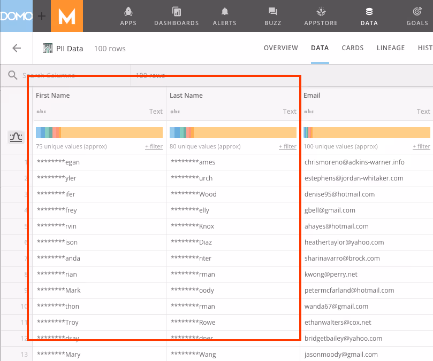Click masked last name ending 'Rowe'
The image size is (433, 361).
point(193,322)
